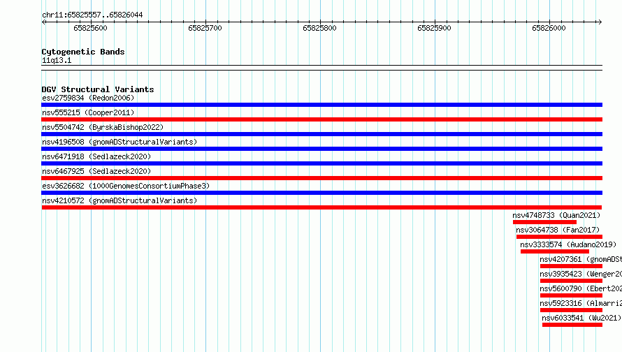Select the blue nsv4196508 gnomAD variant bar
622x352 pixels.
point(321,149)
